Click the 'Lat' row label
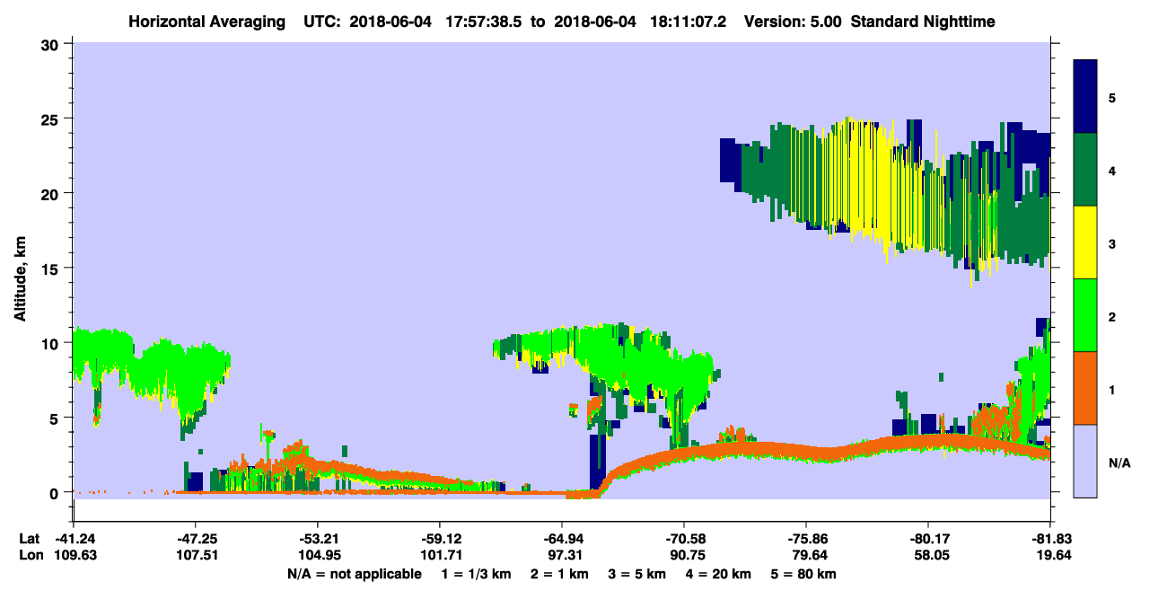This screenshot has width=1167, height=599. (x=30, y=539)
